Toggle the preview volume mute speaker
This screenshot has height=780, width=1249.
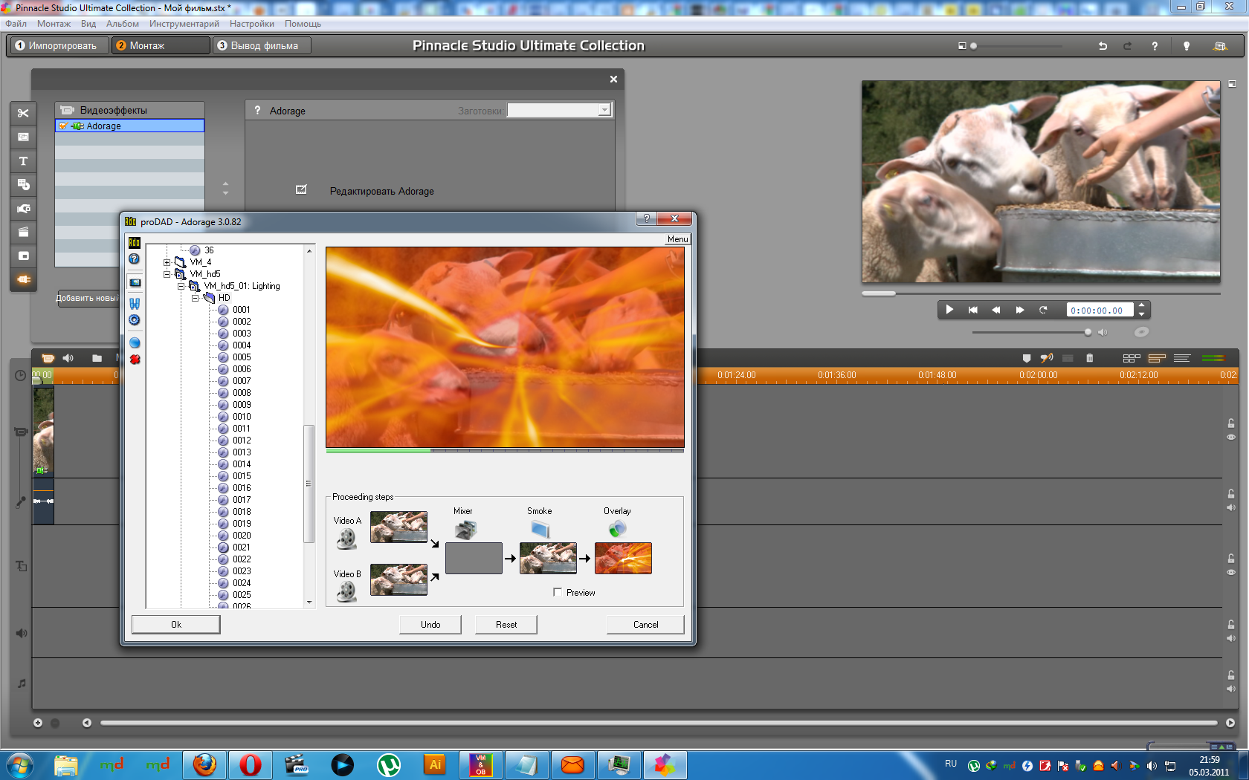[1103, 332]
